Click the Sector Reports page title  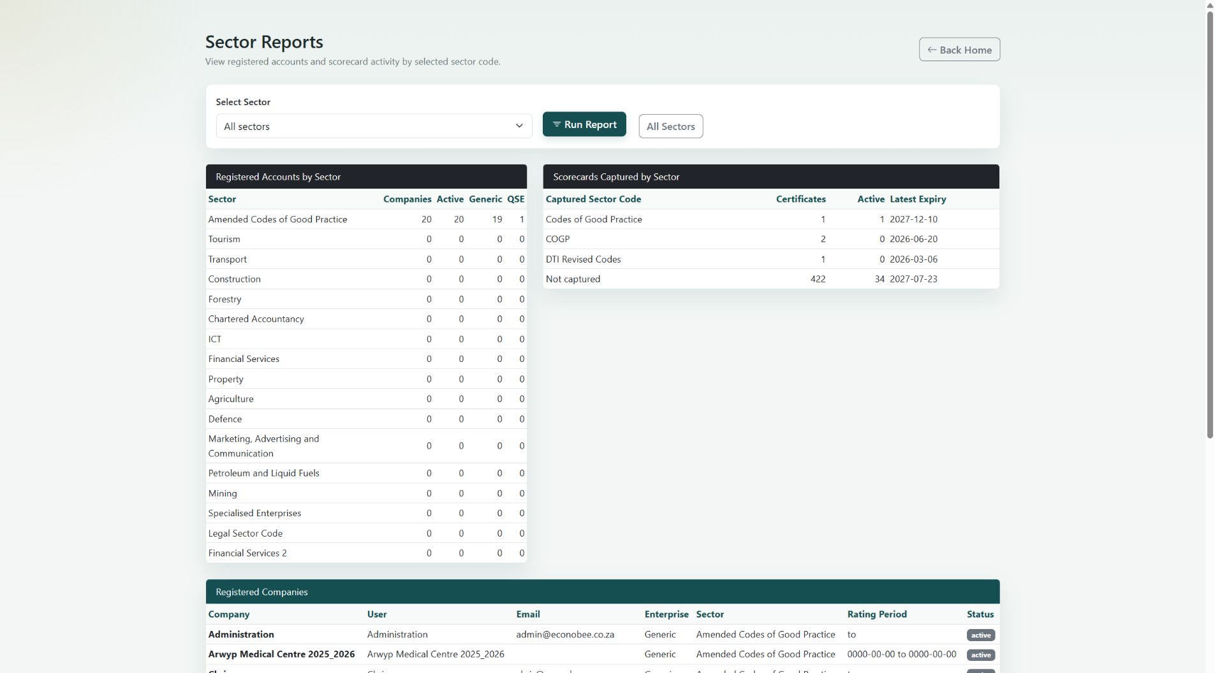(x=264, y=42)
